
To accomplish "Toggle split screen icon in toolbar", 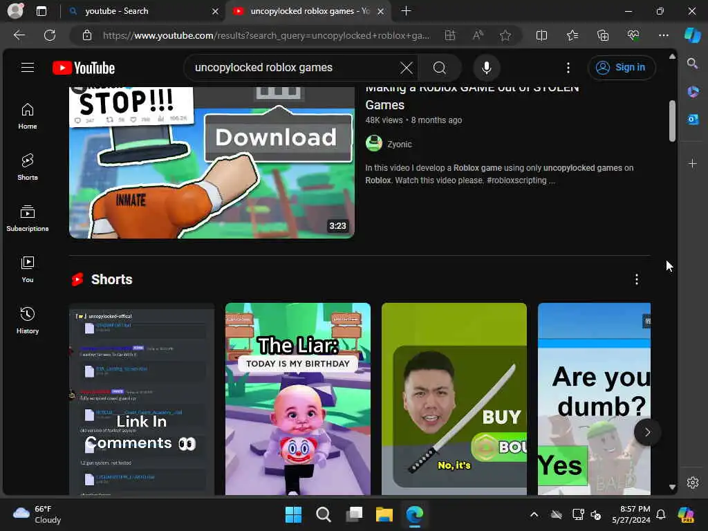I will tap(541, 35).
